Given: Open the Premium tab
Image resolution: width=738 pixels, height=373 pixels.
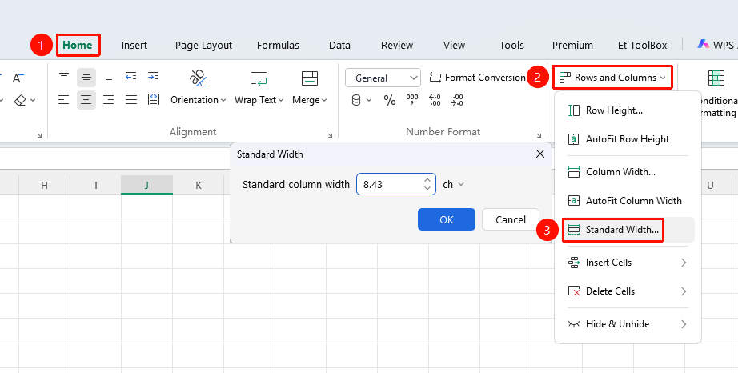Looking at the screenshot, I should pyautogui.click(x=572, y=45).
